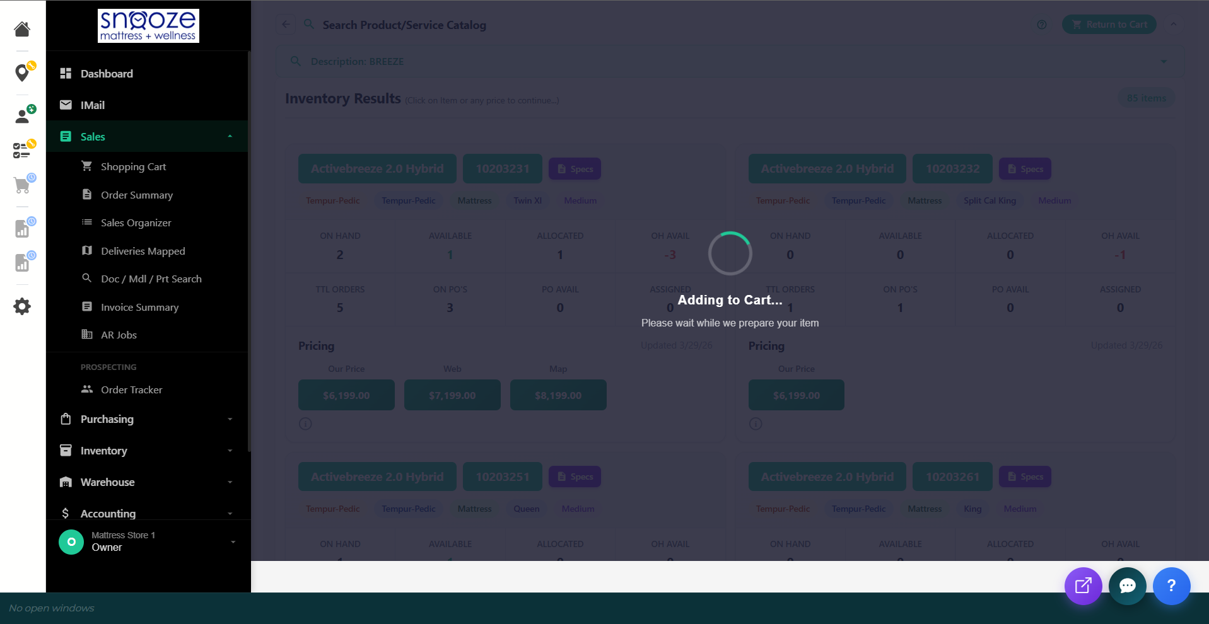Click the King size tag
The image size is (1209, 624).
(972, 509)
